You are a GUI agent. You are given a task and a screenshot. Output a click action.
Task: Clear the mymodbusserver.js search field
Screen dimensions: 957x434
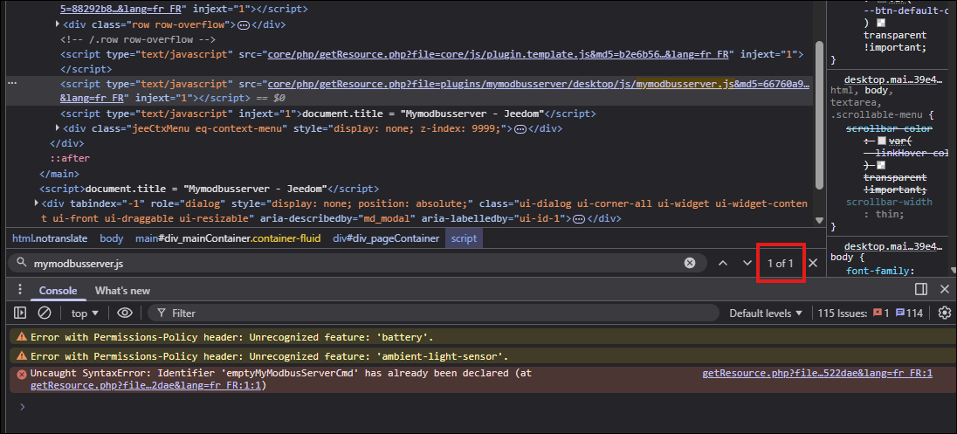tap(690, 263)
